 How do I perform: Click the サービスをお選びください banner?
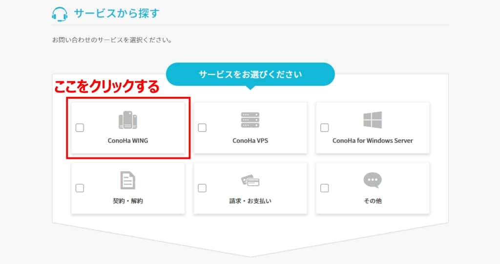(x=250, y=74)
